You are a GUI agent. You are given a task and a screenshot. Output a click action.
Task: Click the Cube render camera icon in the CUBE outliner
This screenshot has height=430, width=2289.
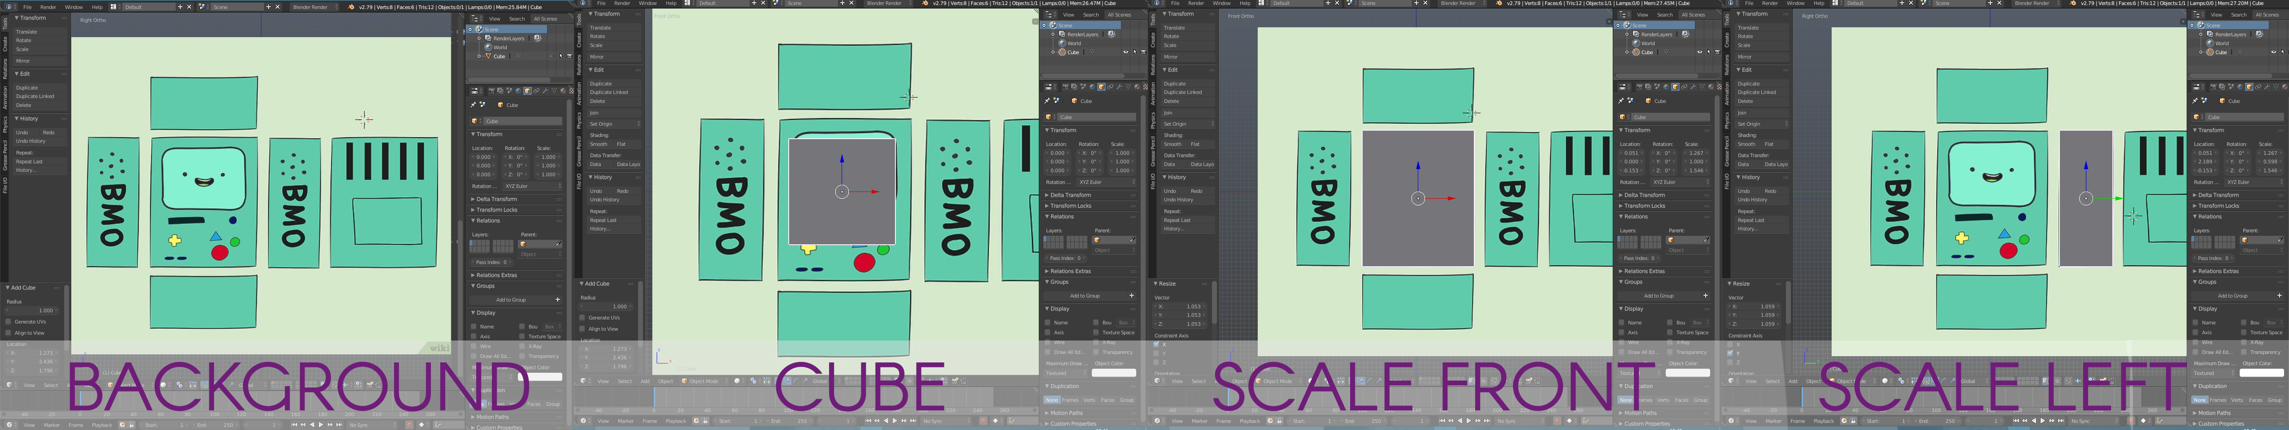tap(1143, 52)
